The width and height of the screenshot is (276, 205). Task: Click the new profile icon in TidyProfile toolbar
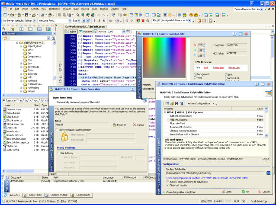167,104
